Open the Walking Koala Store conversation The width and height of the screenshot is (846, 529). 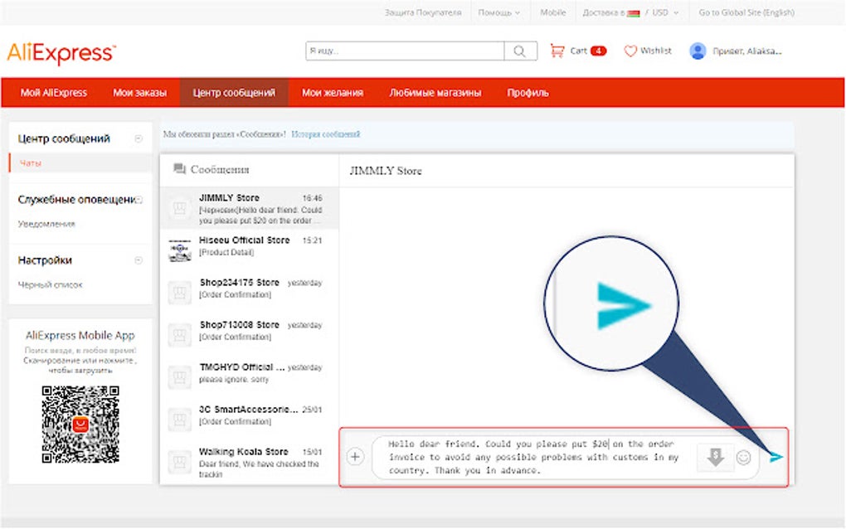[250, 463]
